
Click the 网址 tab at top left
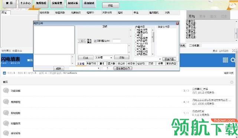point(6,13)
